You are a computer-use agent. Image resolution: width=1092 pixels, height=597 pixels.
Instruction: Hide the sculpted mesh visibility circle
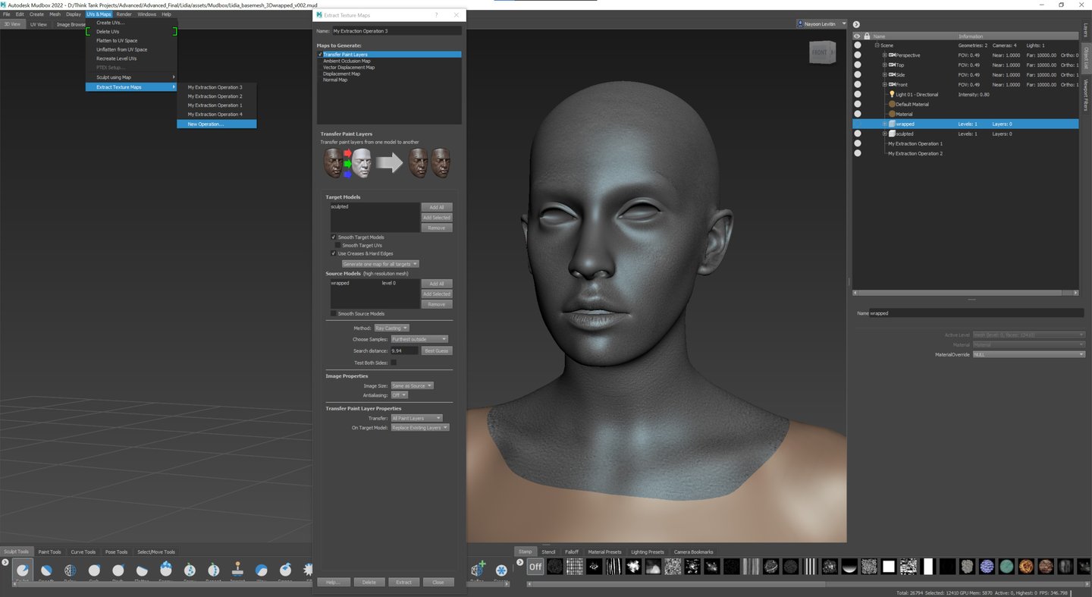pyautogui.click(x=858, y=134)
